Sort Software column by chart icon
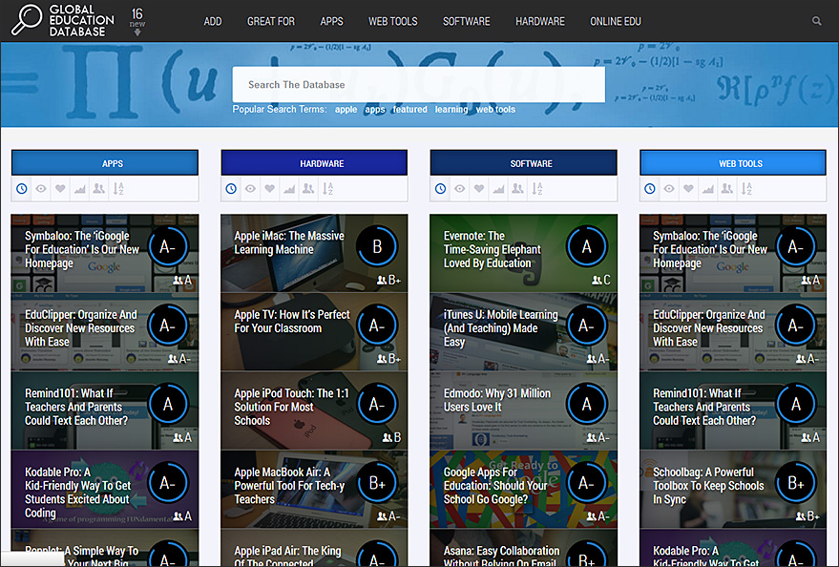 [x=498, y=189]
